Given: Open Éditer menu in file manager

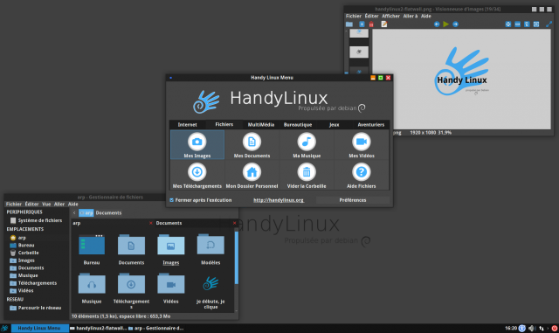Looking at the screenshot, I should pos(31,205).
